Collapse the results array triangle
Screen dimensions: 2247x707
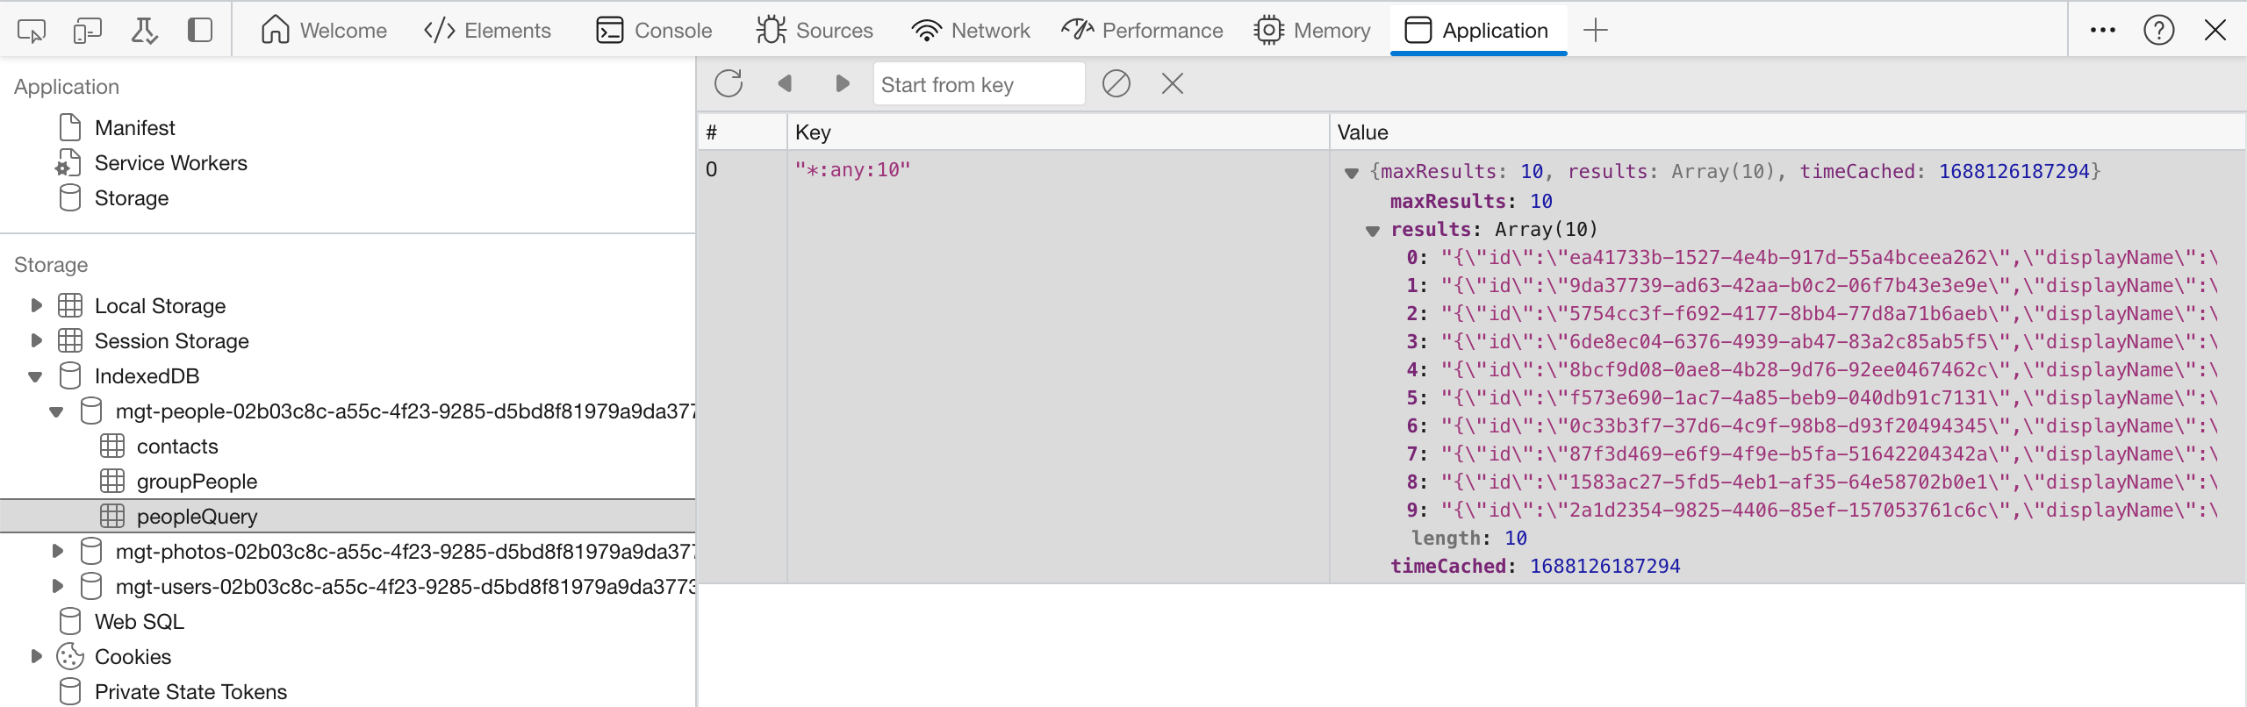1373,231
